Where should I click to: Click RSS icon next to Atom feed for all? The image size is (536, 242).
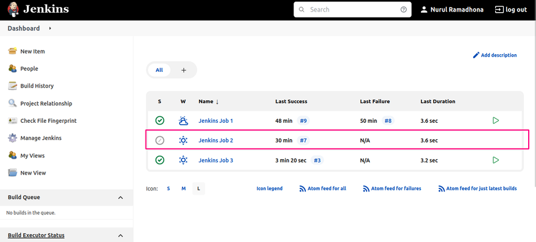click(303, 188)
